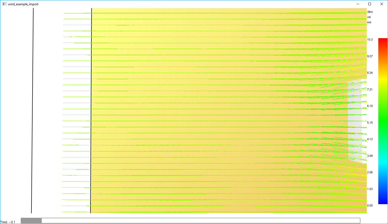Click the window title text "wind_example_import"

tap(23, 4)
